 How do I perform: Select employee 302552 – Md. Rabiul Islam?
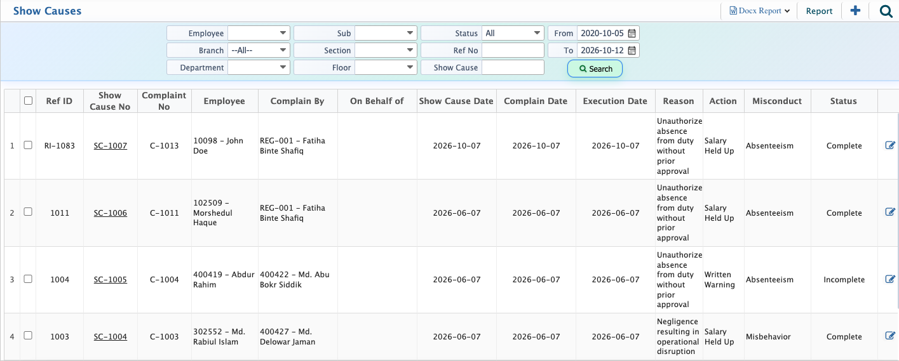point(219,337)
